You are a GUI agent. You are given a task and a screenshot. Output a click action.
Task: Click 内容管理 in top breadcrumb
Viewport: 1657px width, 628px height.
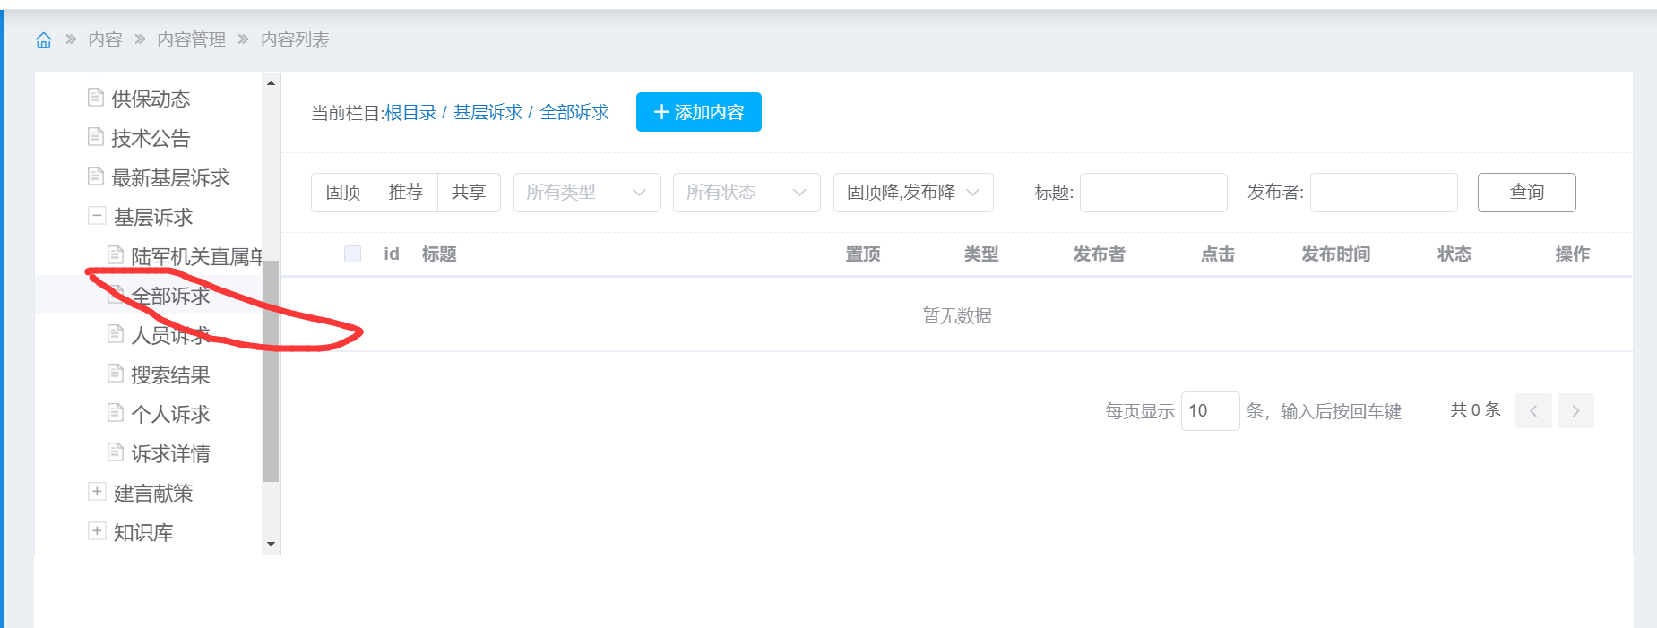[x=191, y=39]
